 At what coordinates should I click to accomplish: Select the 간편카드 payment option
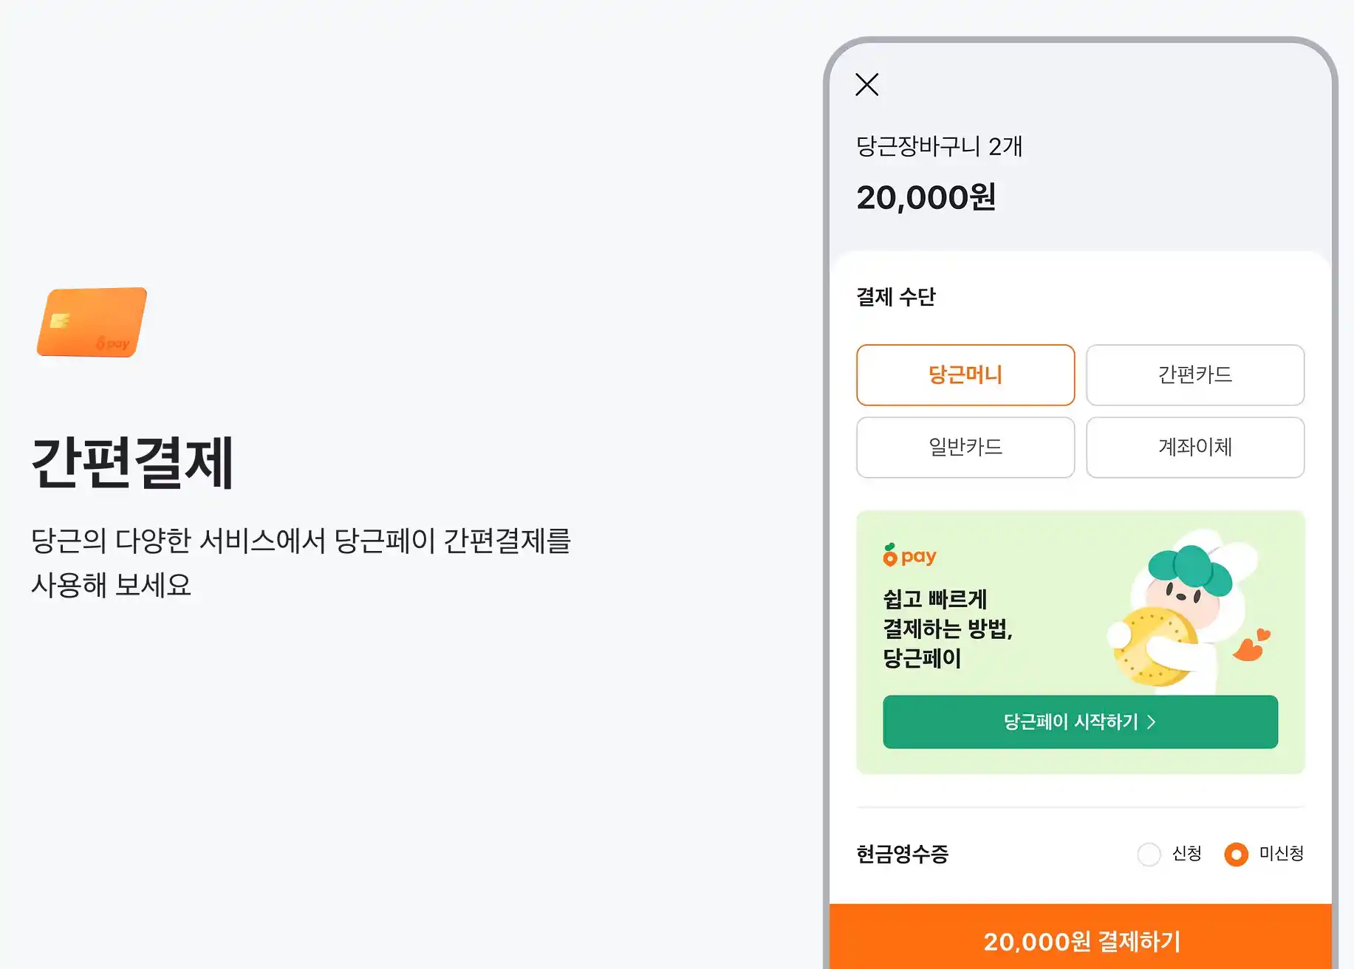1194,375
